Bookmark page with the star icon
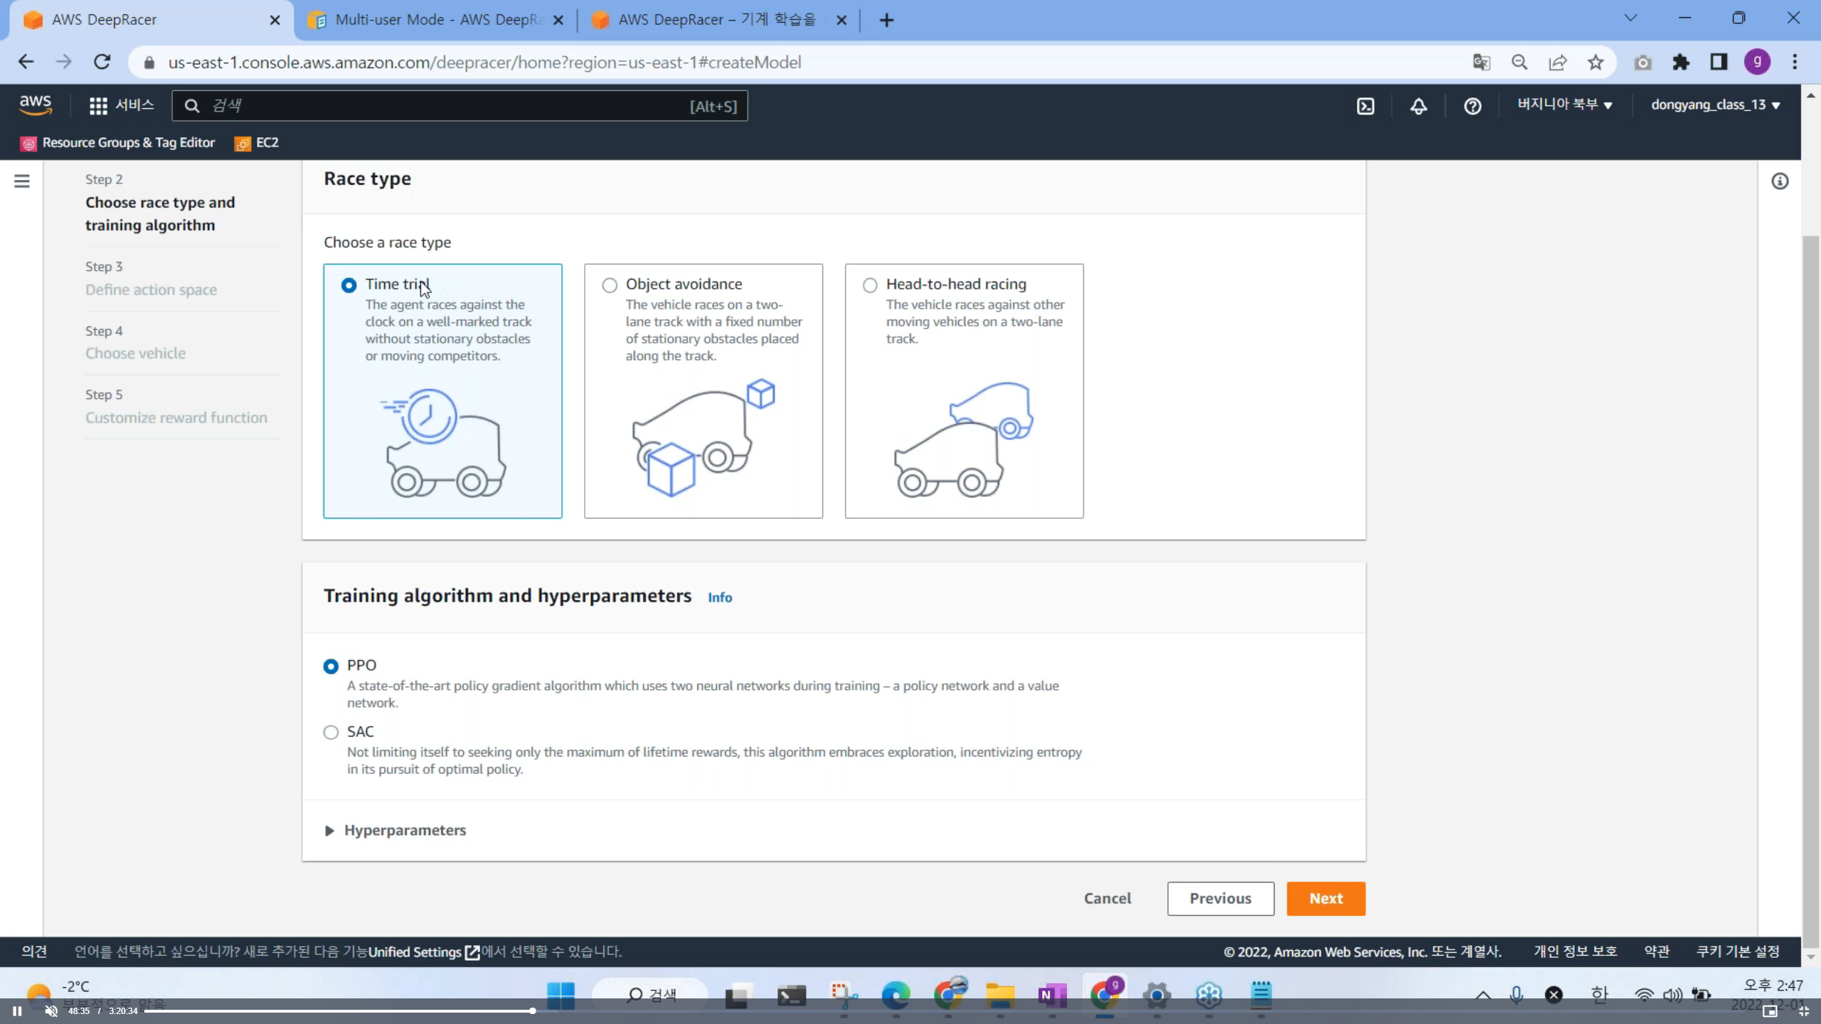Screen dimensions: 1821x1024 point(1596,63)
